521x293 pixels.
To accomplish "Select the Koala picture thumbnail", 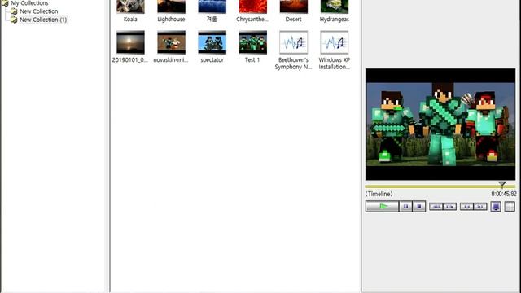I will (130, 7).
